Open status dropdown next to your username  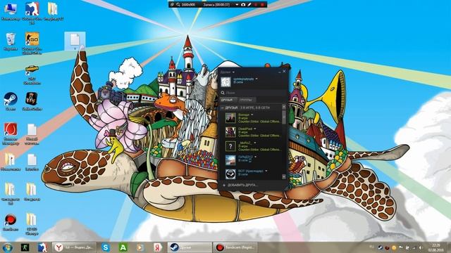257,79
